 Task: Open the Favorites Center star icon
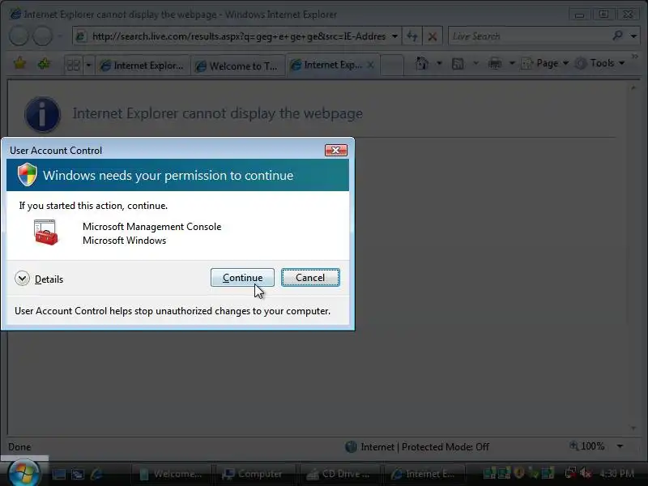coord(19,64)
